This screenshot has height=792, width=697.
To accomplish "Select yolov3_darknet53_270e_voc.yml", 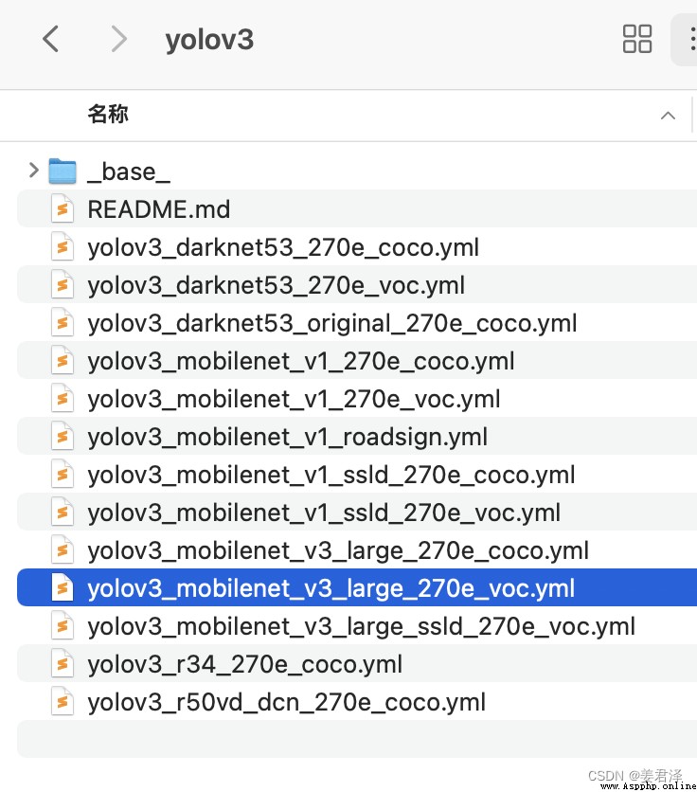I will pyautogui.click(x=357, y=284).
